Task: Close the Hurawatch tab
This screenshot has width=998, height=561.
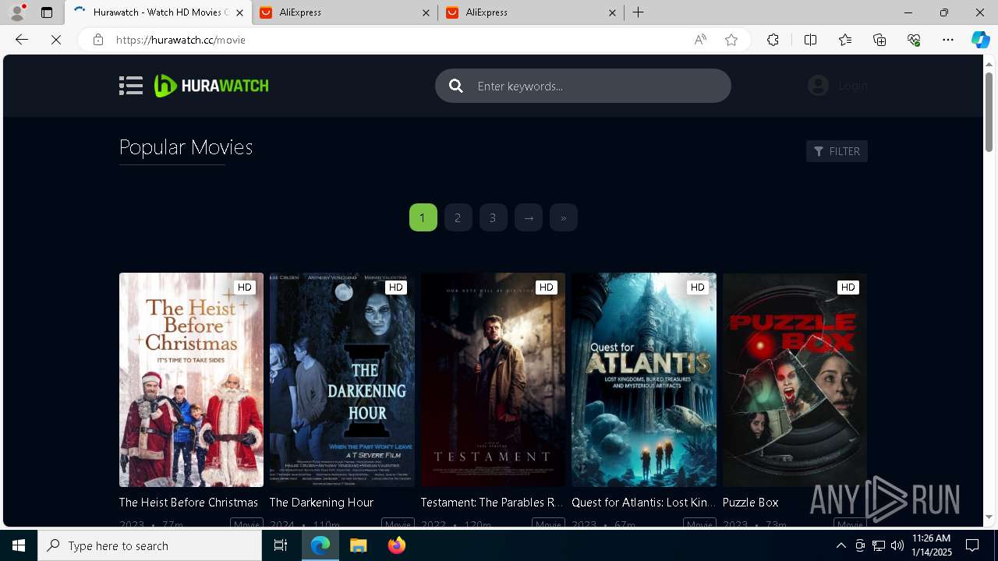Action: tap(239, 12)
